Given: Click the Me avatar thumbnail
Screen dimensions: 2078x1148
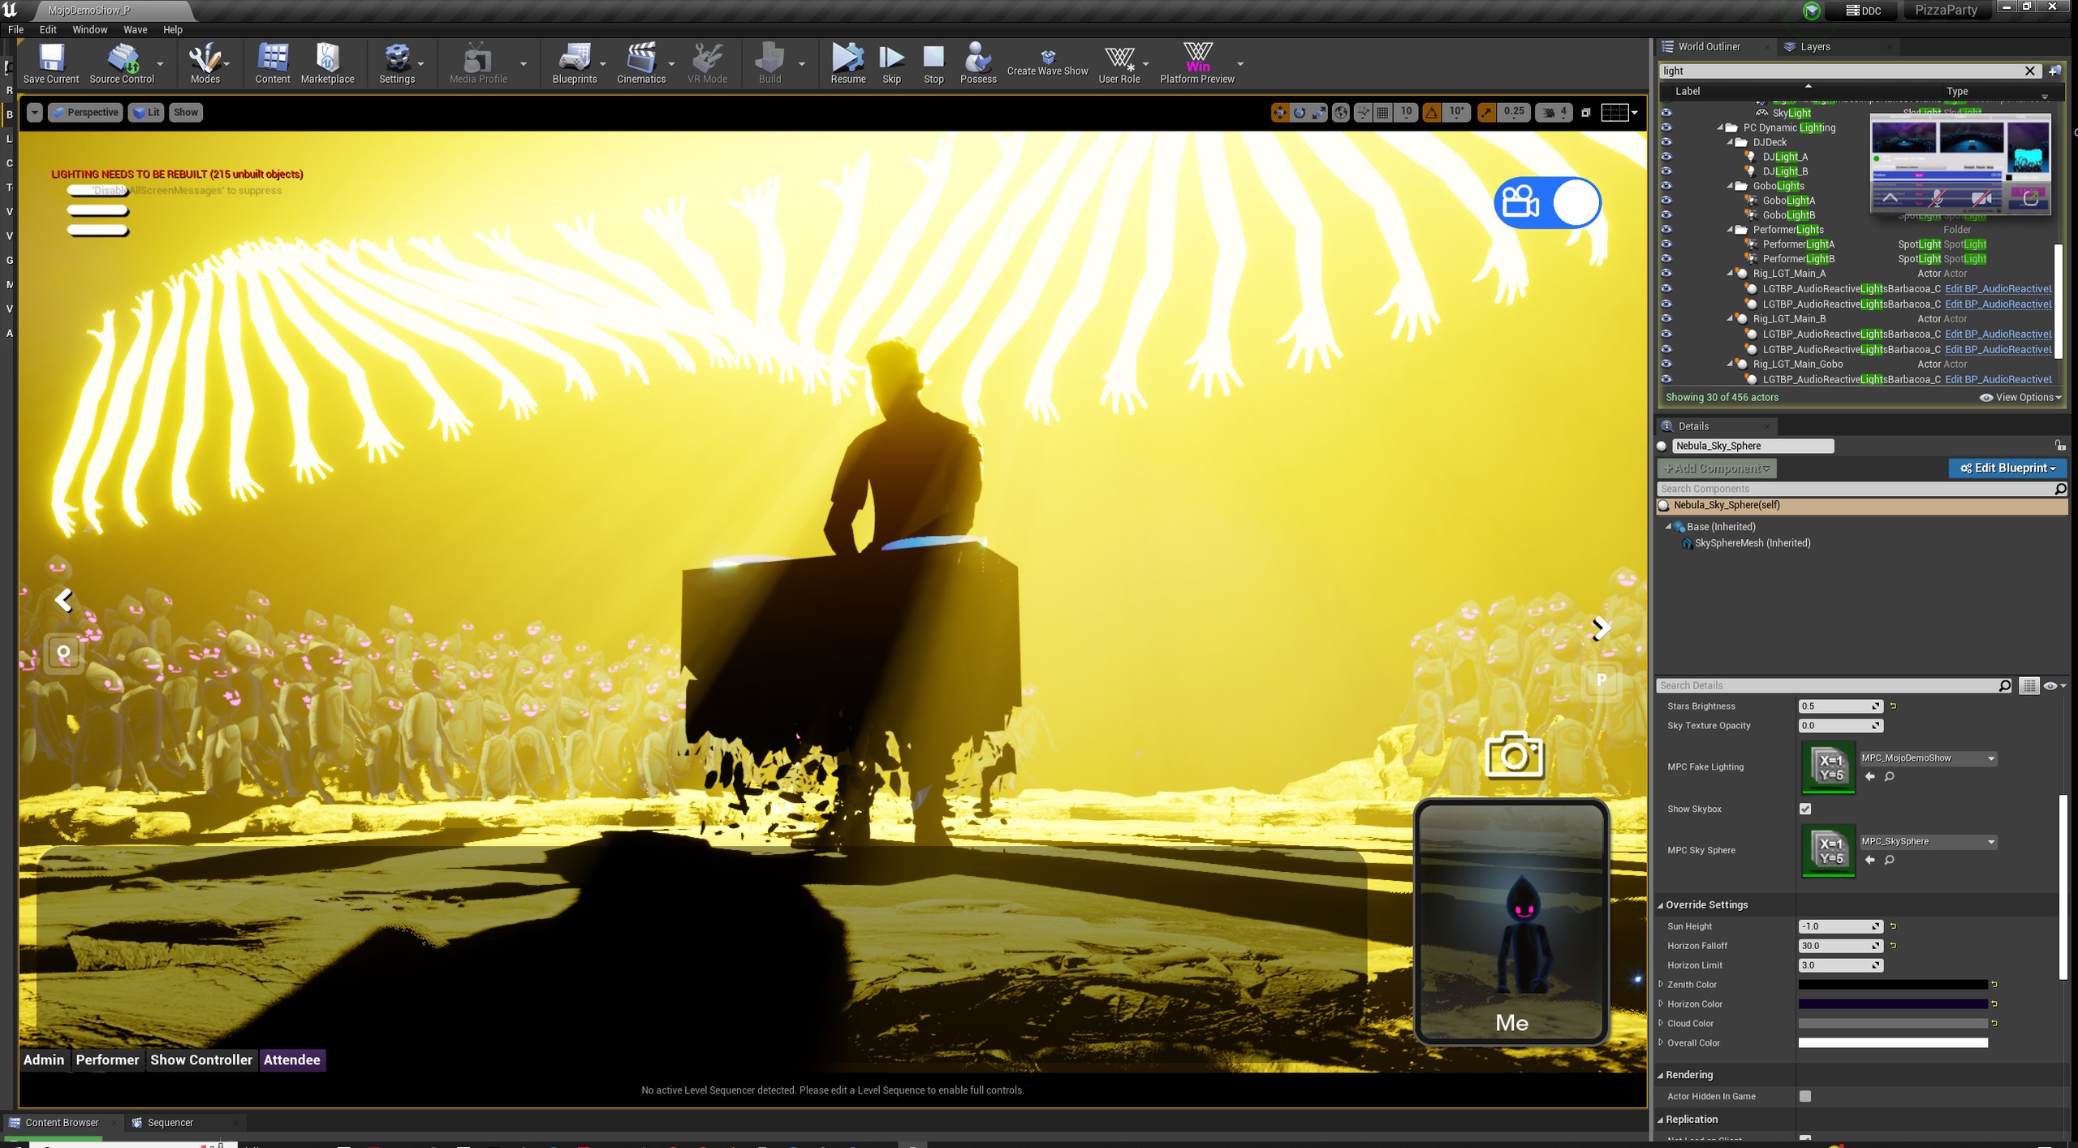Looking at the screenshot, I should (x=1512, y=921).
